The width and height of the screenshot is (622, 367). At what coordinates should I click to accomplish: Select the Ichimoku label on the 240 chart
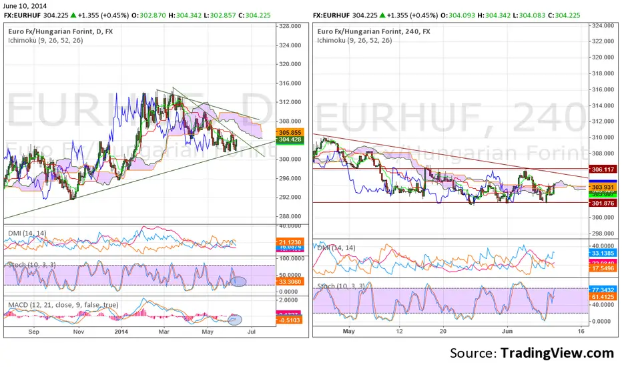tap(354, 40)
